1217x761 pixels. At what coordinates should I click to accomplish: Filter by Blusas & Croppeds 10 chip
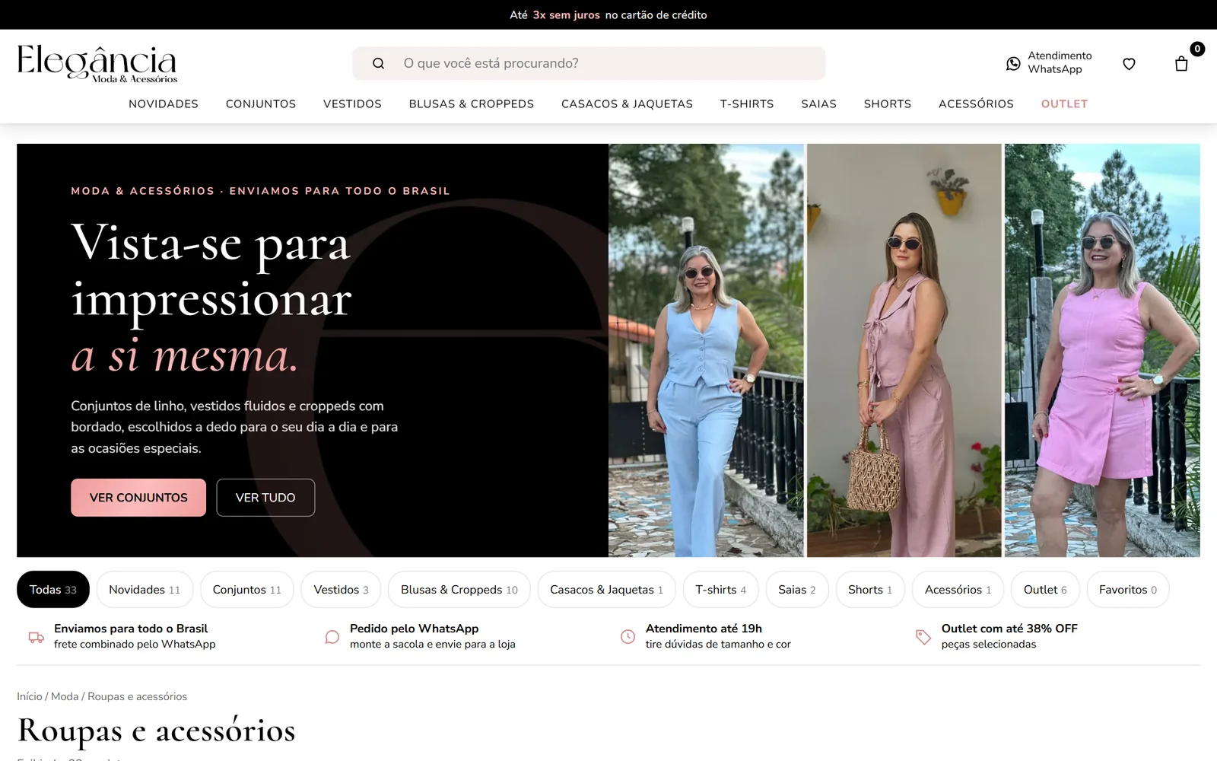[x=459, y=590]
